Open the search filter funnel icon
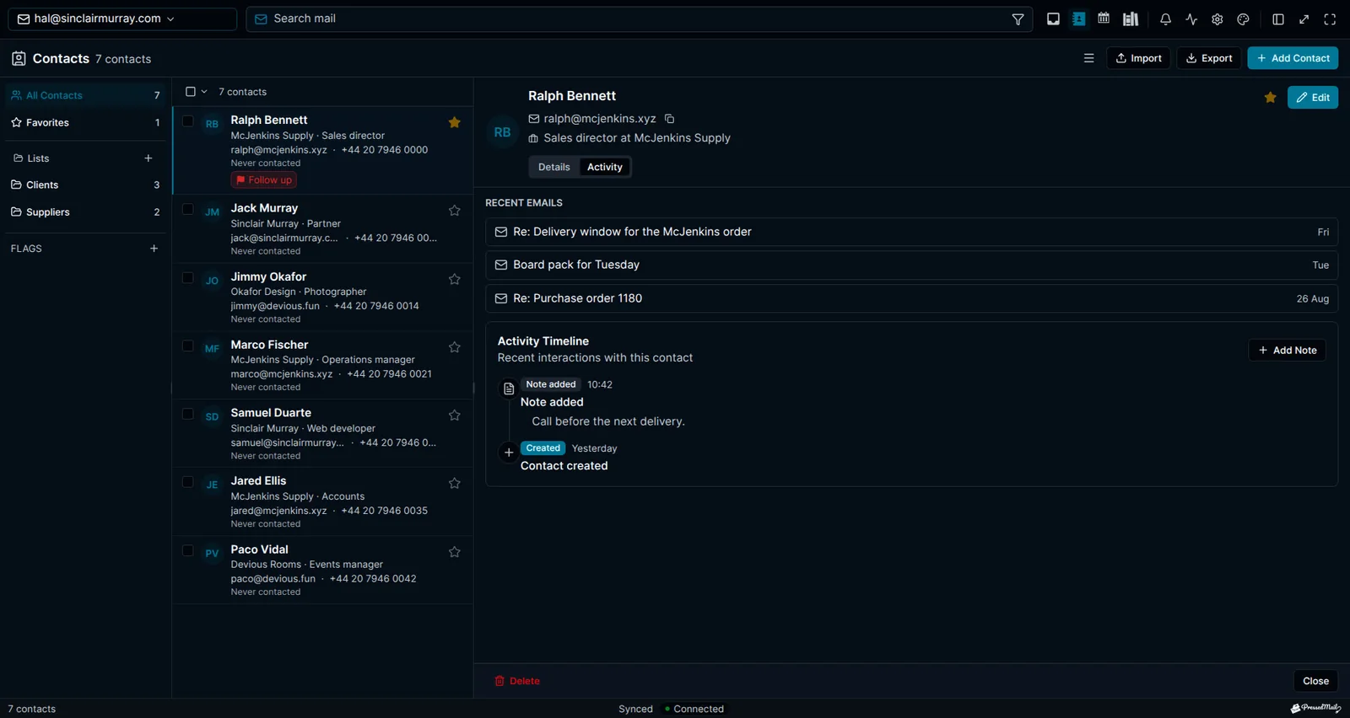Image resolution: width=1350 pixels, height=718 pixels. [1018, 19]
